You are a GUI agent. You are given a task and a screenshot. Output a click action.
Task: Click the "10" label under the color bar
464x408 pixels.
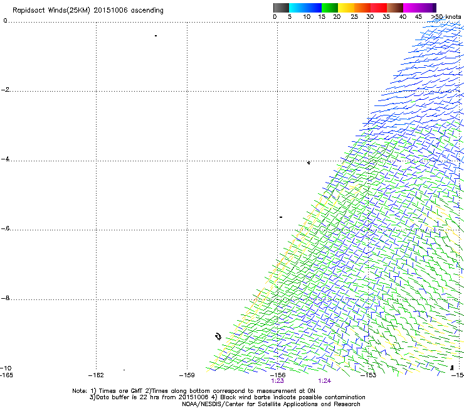tap(307, 17)
